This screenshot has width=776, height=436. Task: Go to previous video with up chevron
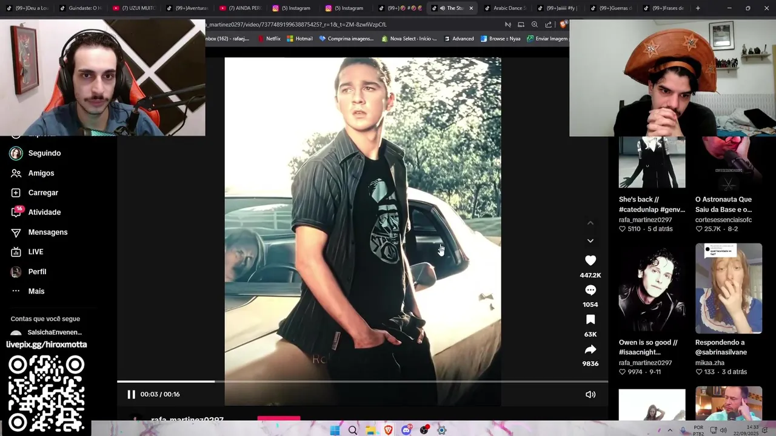590,223
